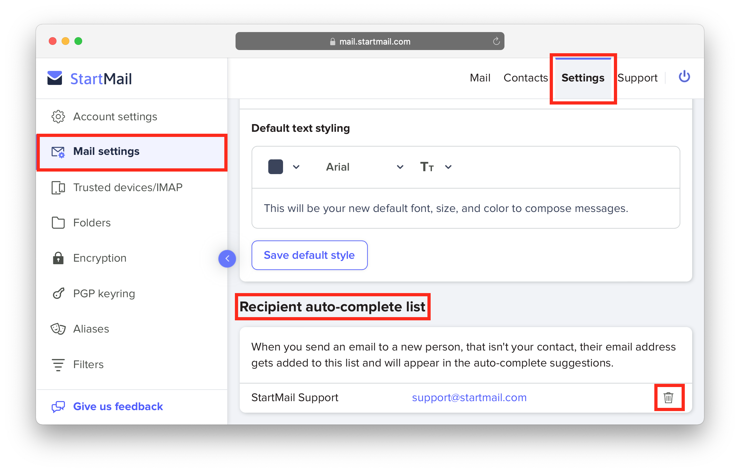This screenshot has height=472, width=740.
Task: Click the Mail settings envelope icon
Action: point(58,152)
